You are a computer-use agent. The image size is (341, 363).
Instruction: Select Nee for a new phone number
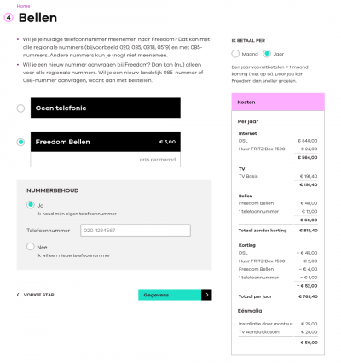click(31, 247)
